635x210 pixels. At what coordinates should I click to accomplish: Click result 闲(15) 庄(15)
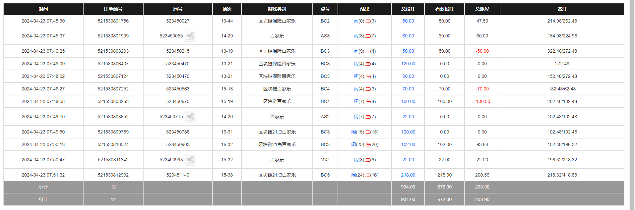click(365, 132)
